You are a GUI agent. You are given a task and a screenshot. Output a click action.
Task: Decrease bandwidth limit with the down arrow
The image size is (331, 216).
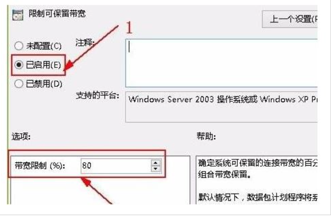pyautogui.click(x=156, y=169)
